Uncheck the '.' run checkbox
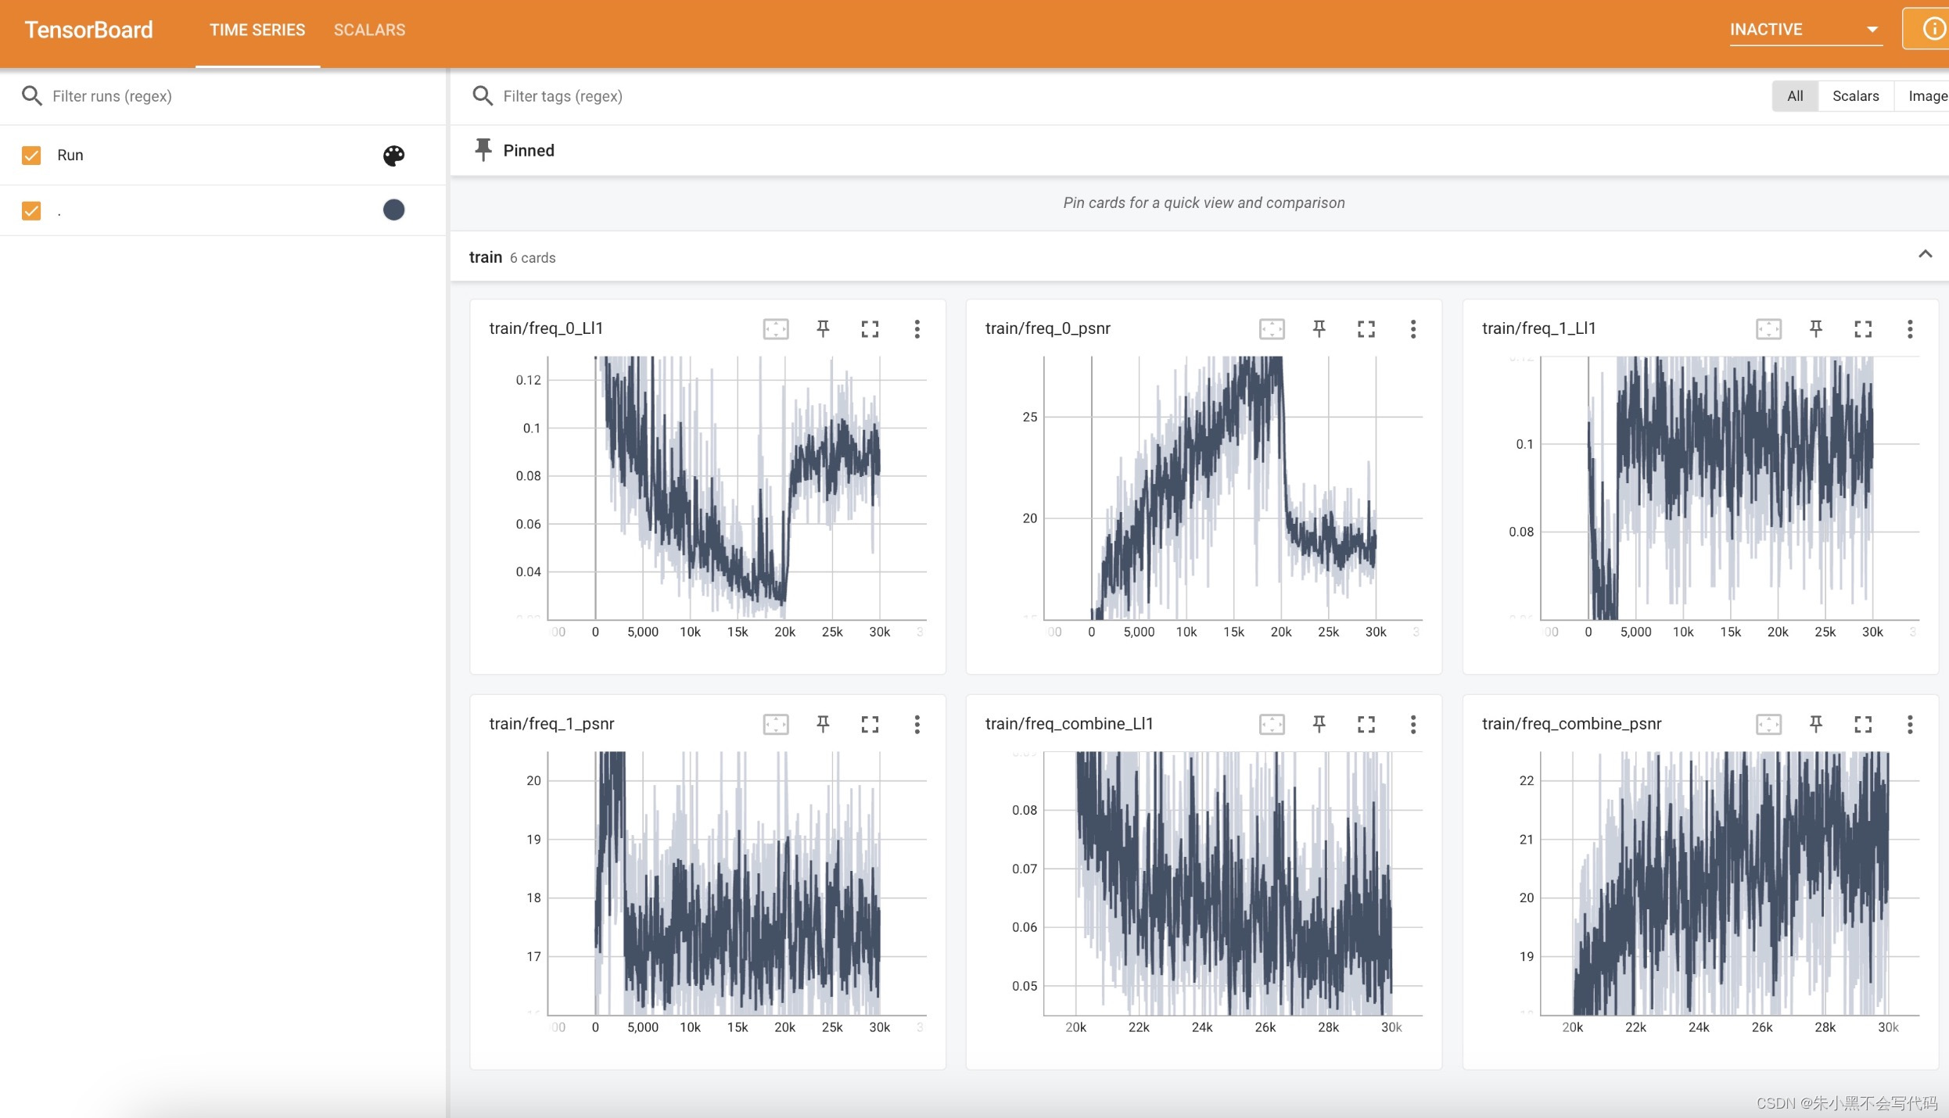The height and width of the screenshot is (1118, 1949). 31,210
